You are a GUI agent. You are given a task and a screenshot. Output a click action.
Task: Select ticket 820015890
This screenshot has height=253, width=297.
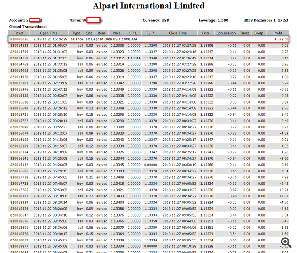pos(19,127)
